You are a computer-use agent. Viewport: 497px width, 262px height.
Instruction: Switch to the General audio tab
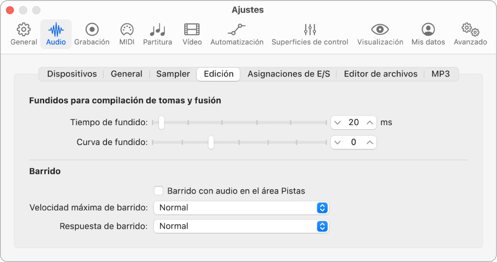click(x=126, y=74)
